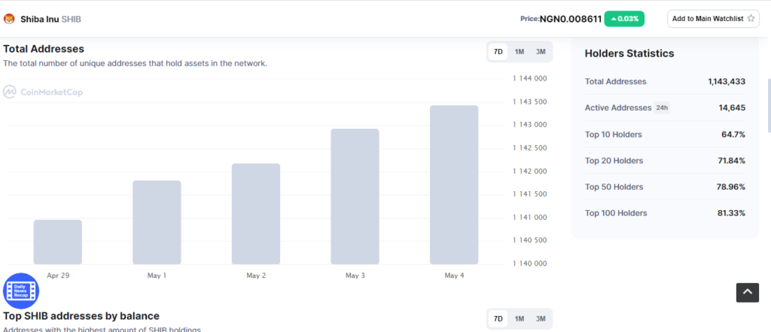Click the Top 10 Holders label
The image size is (771, 332).
pyautogui.click(x=613, y=134)
